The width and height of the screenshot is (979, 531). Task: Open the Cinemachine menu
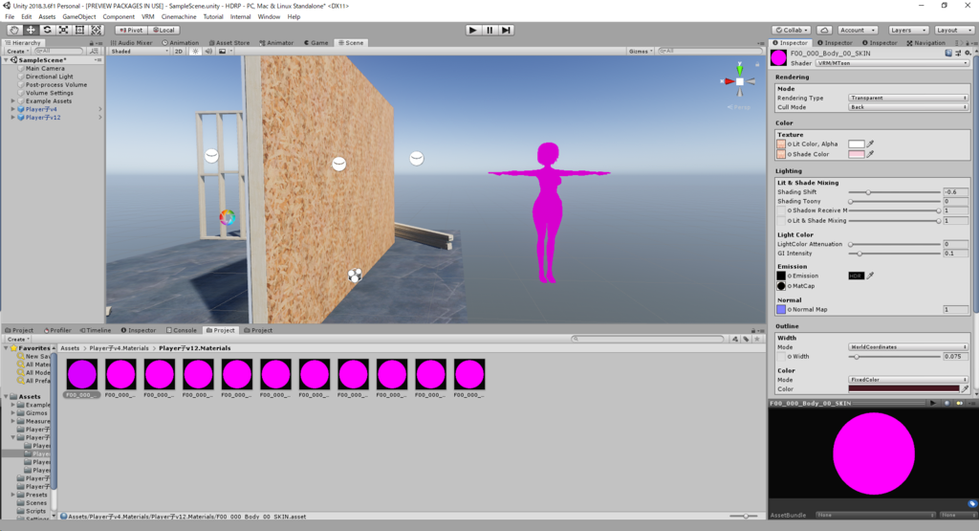click(179, 17)
